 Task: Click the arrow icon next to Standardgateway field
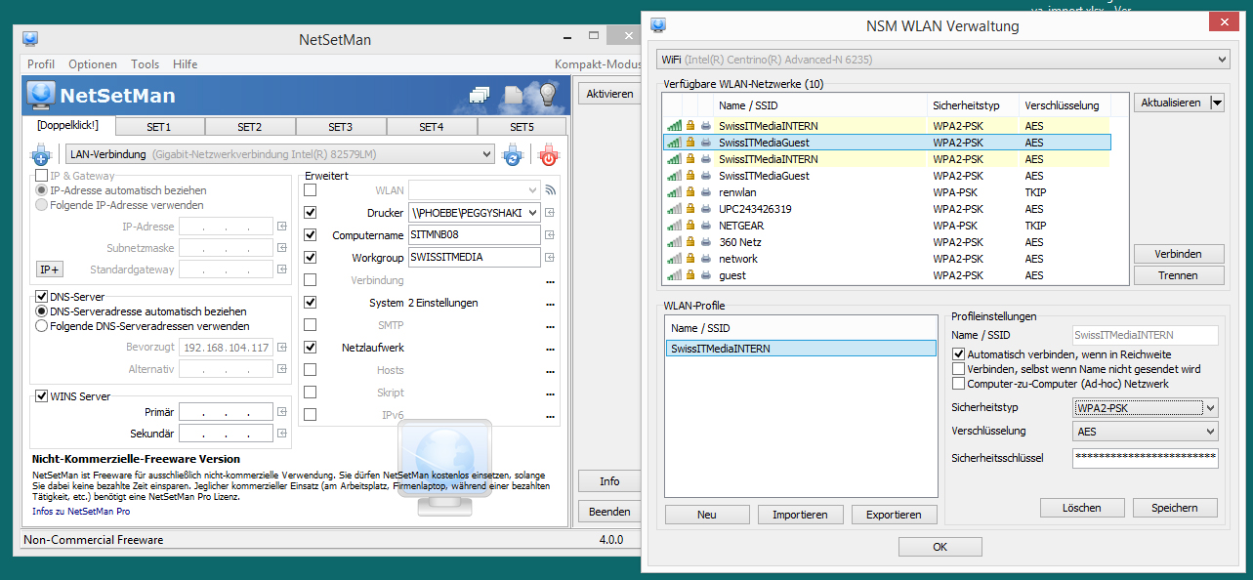[x=282, y=269]
